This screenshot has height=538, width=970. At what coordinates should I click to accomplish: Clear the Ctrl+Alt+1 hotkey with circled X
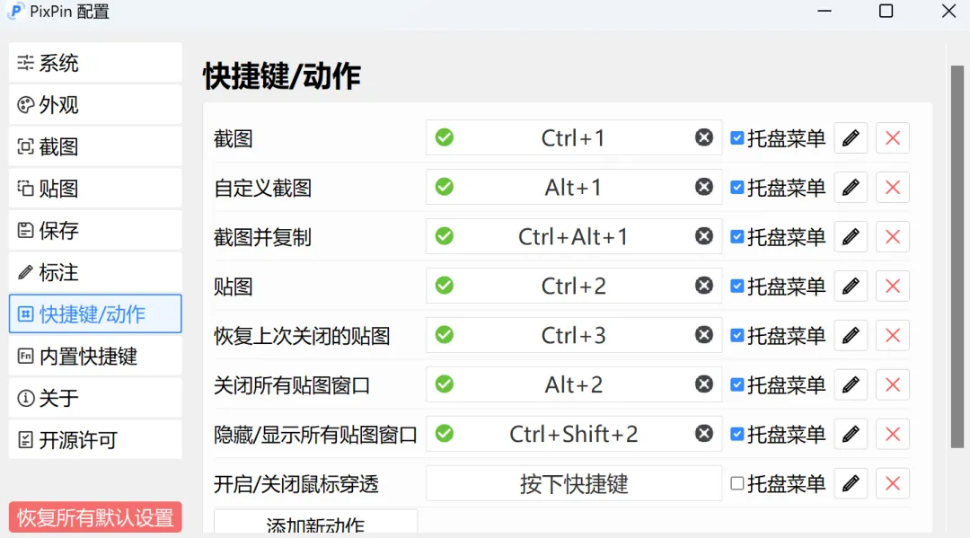point(704,236)
